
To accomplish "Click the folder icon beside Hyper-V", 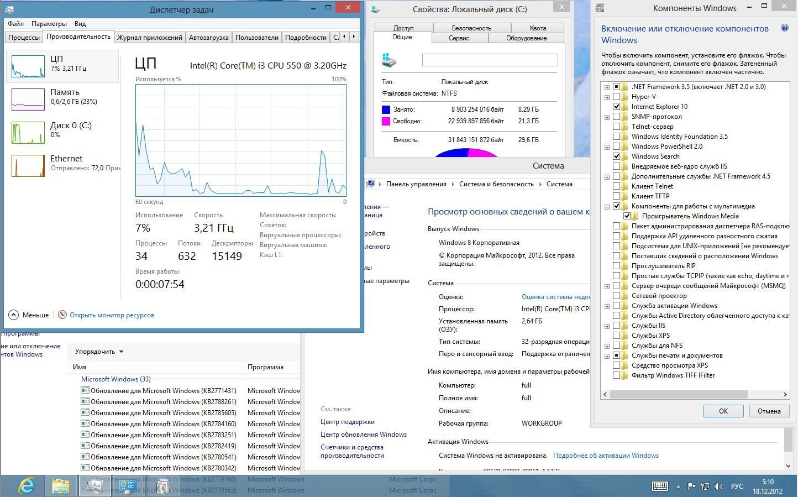I will pyautogui.click(x=624, y=97).
